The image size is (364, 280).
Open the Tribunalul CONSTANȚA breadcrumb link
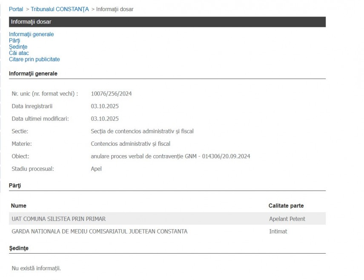[60, 9]
